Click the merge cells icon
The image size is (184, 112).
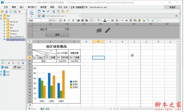coord(113,21)
